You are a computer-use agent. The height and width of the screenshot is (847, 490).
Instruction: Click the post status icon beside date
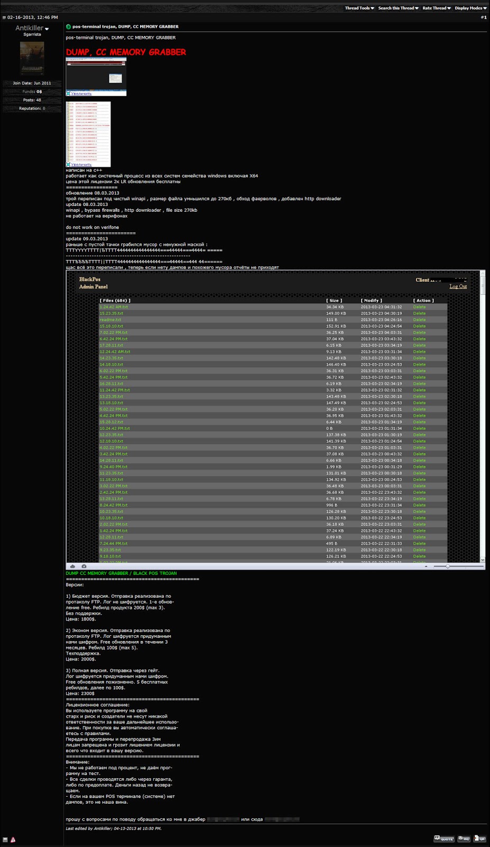click(4, 17)
